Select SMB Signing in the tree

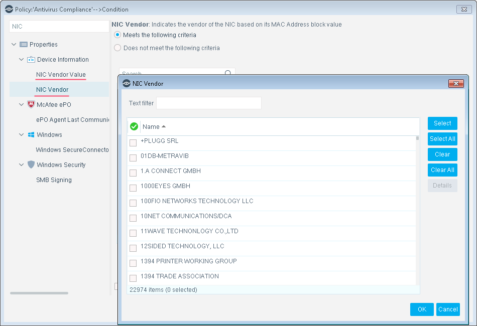pos(54,180)
